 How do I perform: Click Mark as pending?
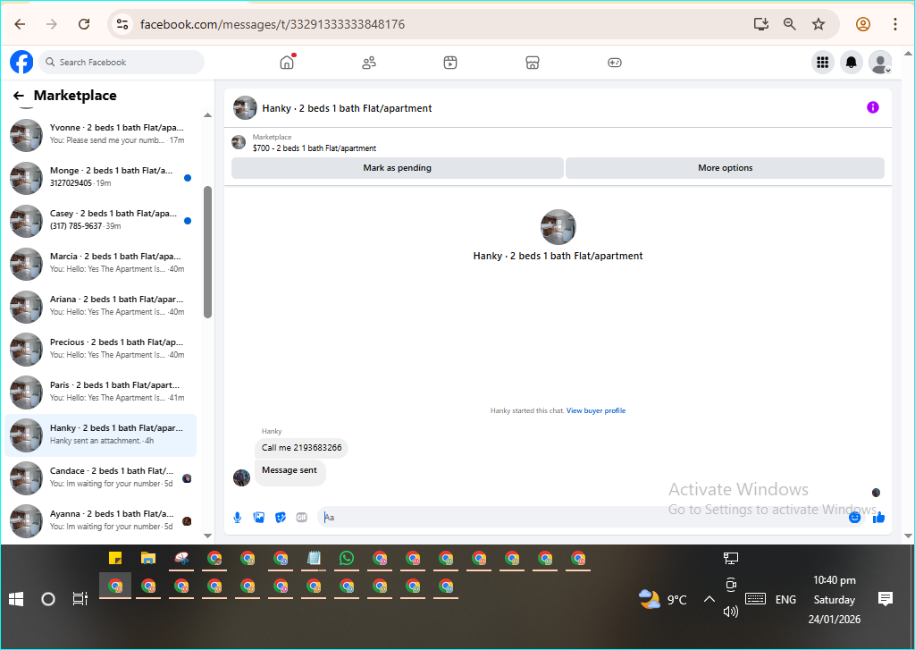pos(398,168)
